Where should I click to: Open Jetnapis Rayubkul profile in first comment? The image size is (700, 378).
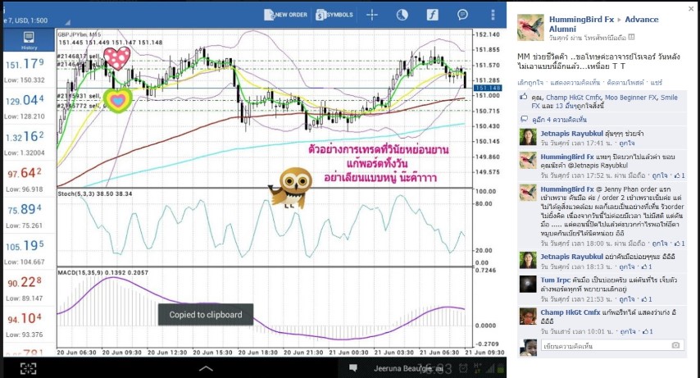tap(571, 134)
